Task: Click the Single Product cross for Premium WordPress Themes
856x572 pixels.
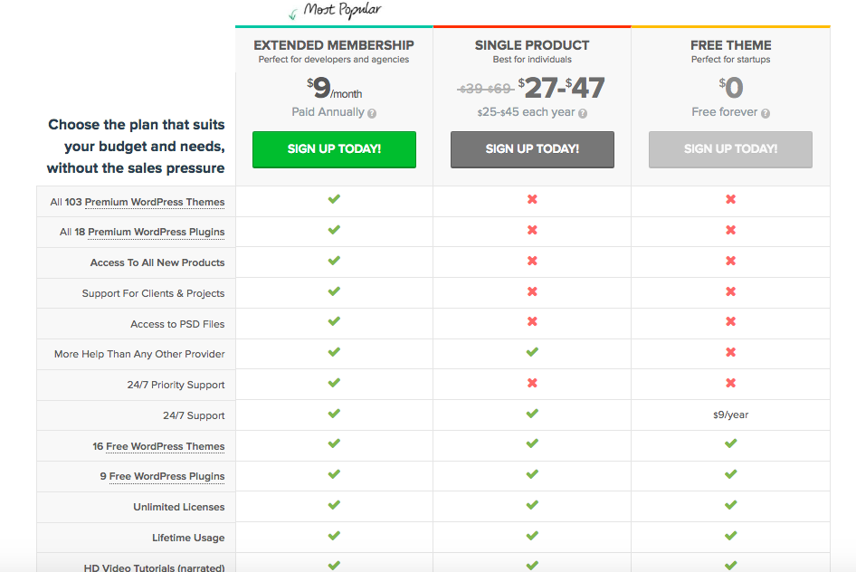Action: (x=532, y=199)
